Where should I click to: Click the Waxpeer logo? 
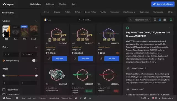8,4
